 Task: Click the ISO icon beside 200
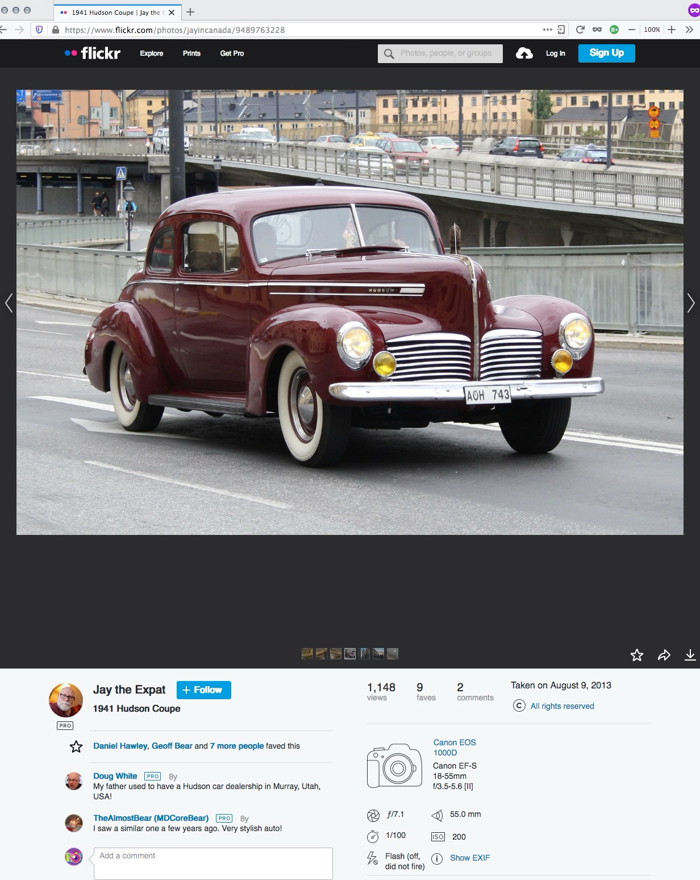(x=438, y=837)
